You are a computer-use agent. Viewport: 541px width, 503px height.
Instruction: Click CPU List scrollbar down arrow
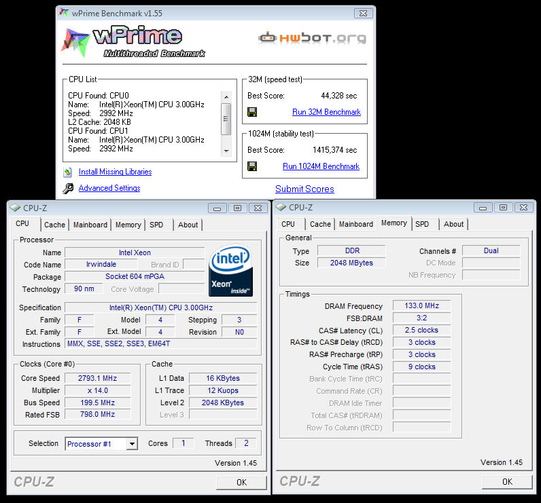point(226,151)
